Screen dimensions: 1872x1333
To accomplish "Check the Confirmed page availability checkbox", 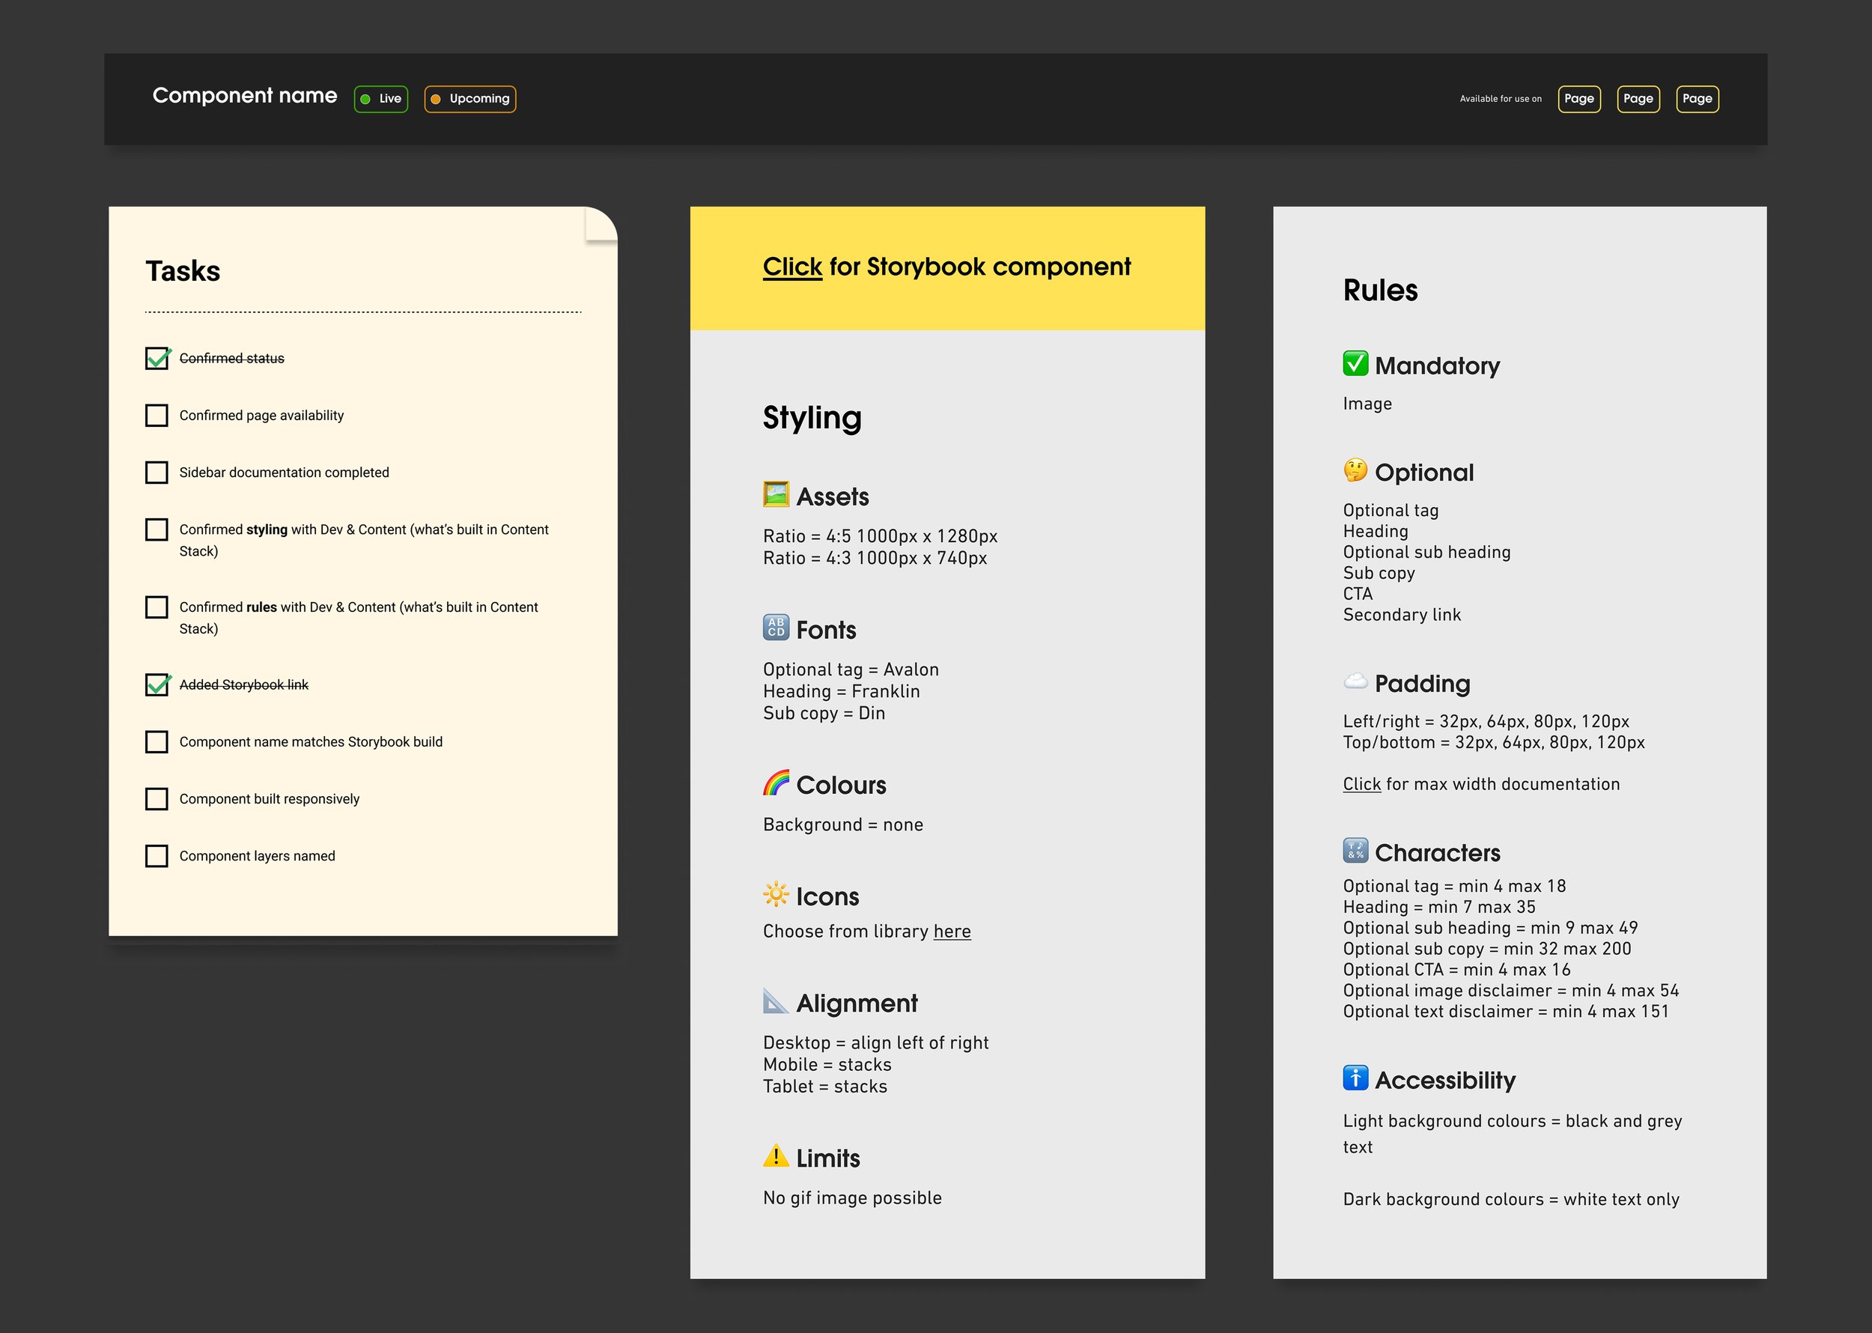I will coord(156,416).
